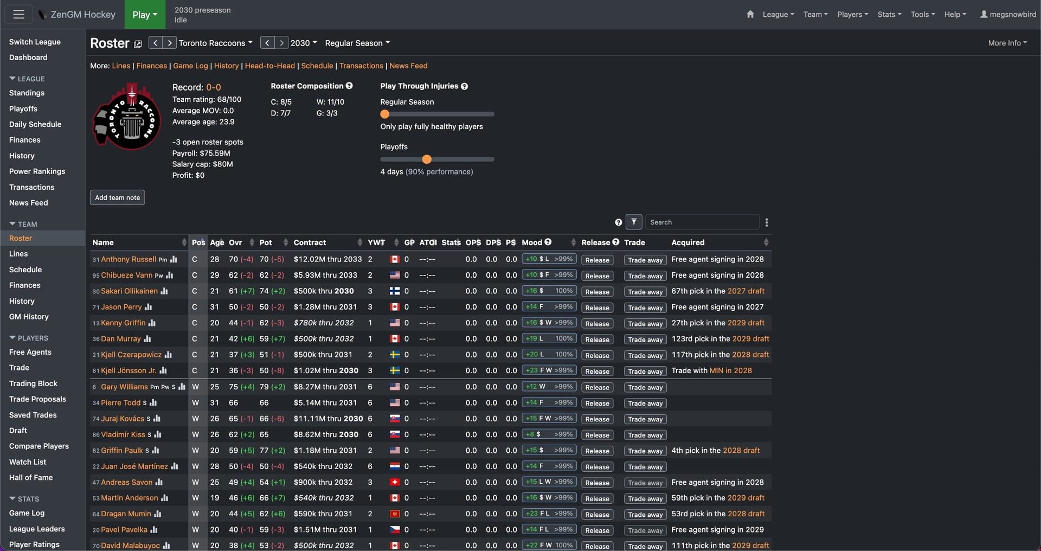The image size is (1041, 551).
Task: Click the previous-team arrow beside Toronto Raccoons
Action: click(155, 43)
